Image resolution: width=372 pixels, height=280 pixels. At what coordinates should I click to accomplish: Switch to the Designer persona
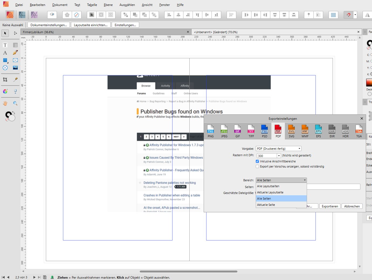pos(22,15)
